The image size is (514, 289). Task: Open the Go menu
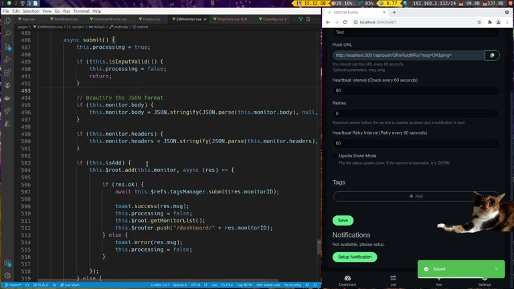(57, 11)
